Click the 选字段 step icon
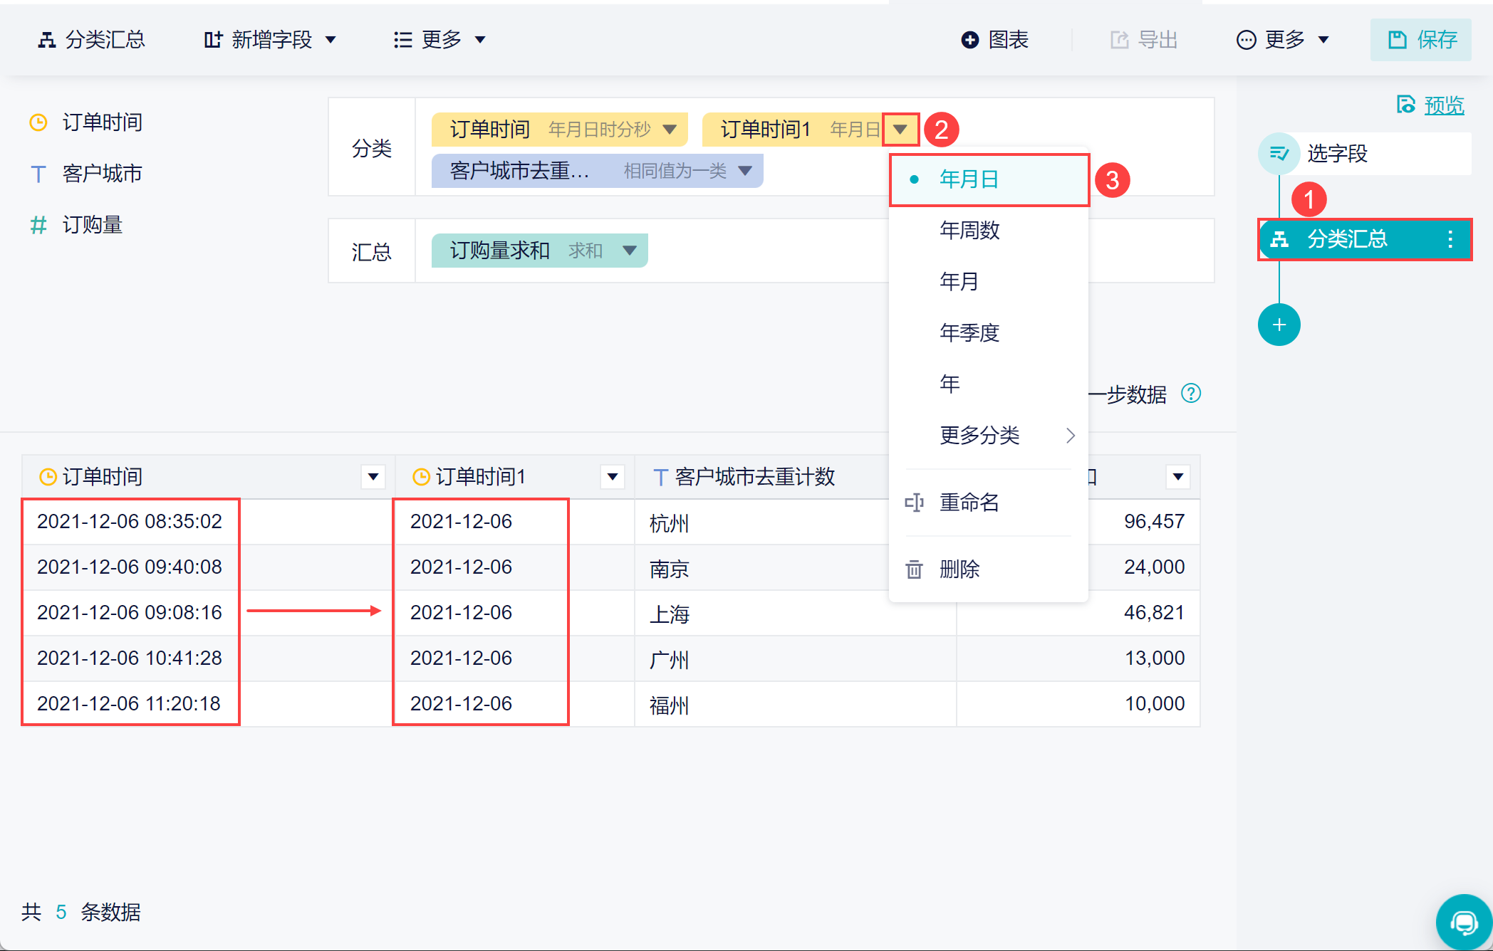Image resolution: width=1493 pixels, height=951 pixels. (x=1279, y=154)
